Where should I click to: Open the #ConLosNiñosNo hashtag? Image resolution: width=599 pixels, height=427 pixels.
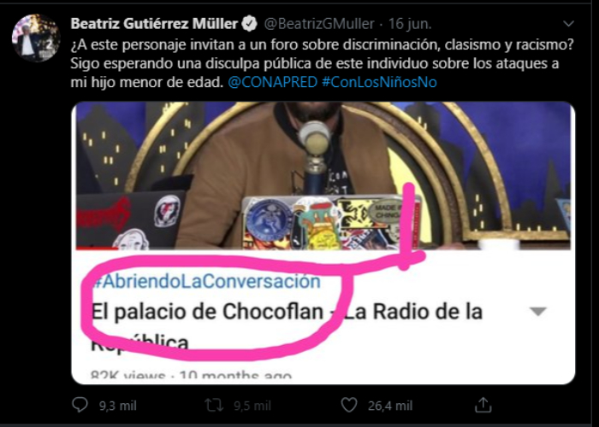[379, 82]
